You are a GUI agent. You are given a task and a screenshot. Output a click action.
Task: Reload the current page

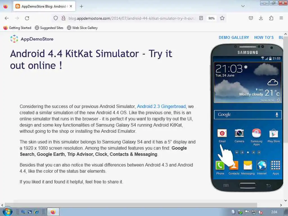tap(27, 18)
